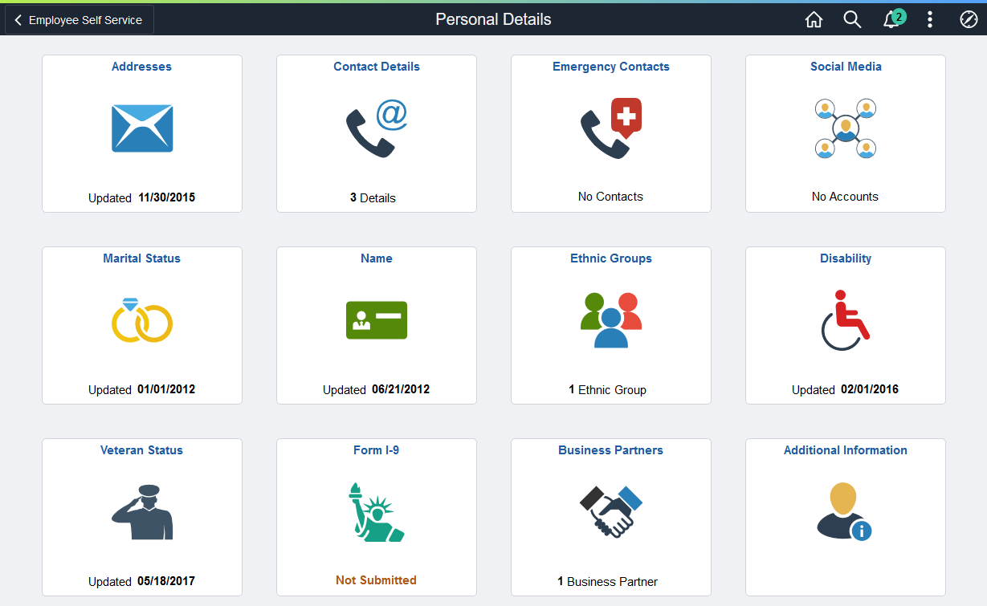Open the Disability tile title

(846, 258)
